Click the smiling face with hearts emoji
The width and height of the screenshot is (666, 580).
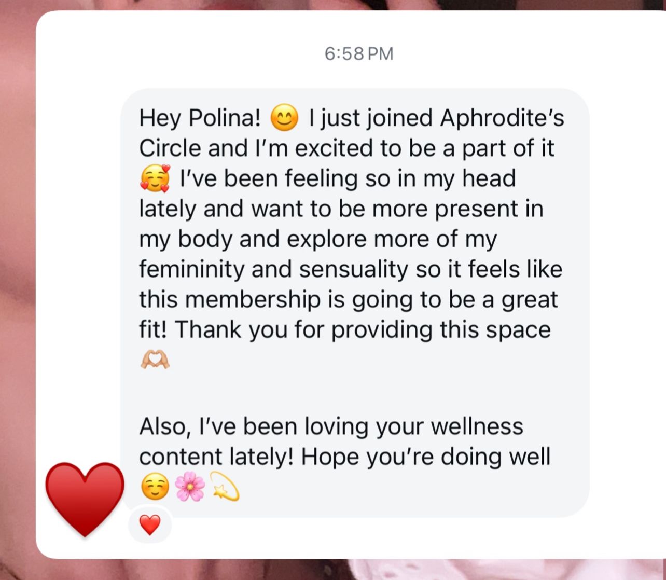(155, 179)
